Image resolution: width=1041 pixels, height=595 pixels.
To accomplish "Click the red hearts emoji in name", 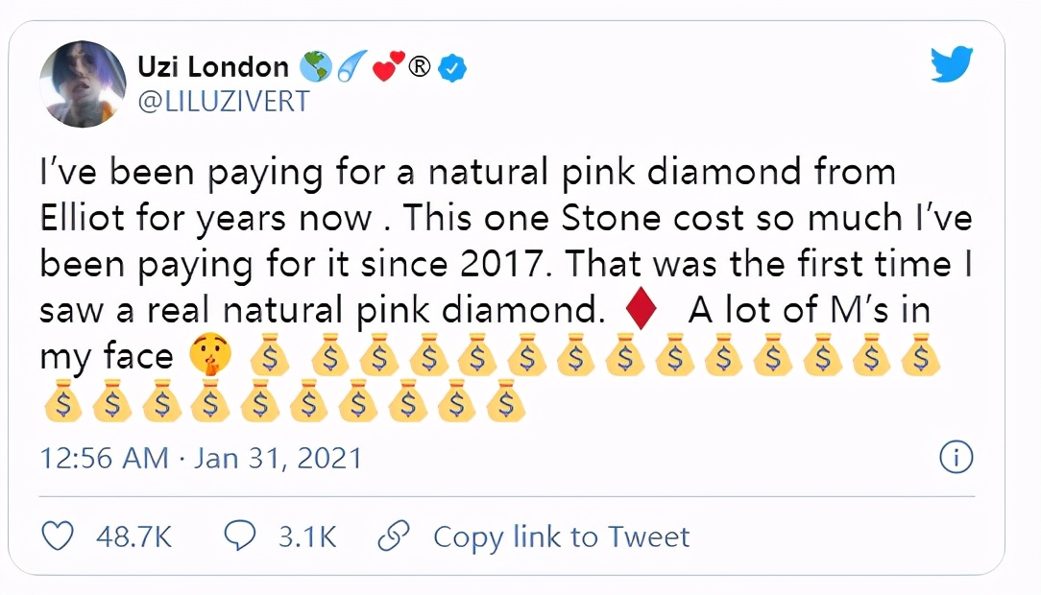I will click(x=386, y=68).
